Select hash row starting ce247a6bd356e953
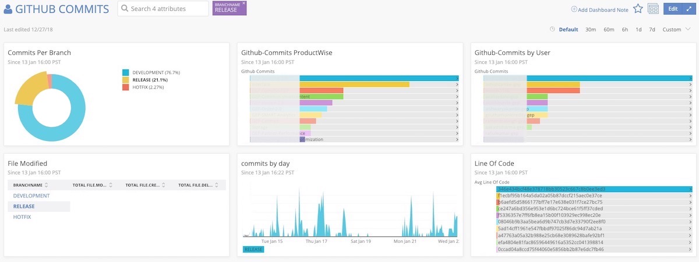The height and width of the screenshot is (262, 699). pyautogui.click(x=595, y=208)
